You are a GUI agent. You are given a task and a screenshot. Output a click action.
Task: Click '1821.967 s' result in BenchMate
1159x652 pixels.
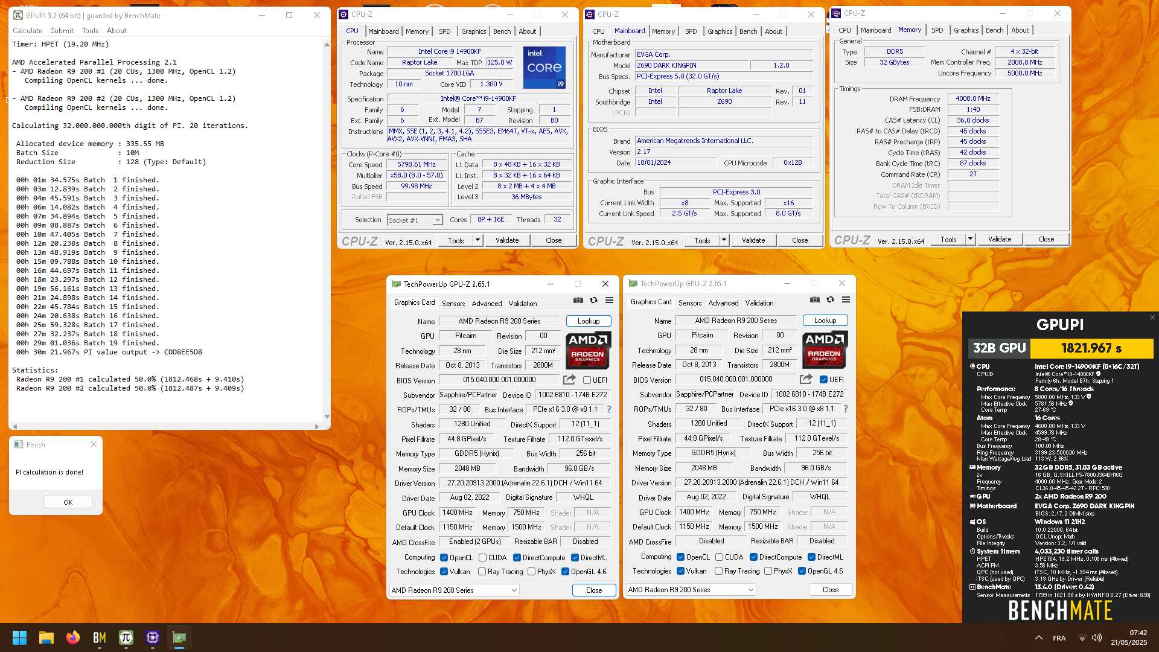click(1091, 348)
